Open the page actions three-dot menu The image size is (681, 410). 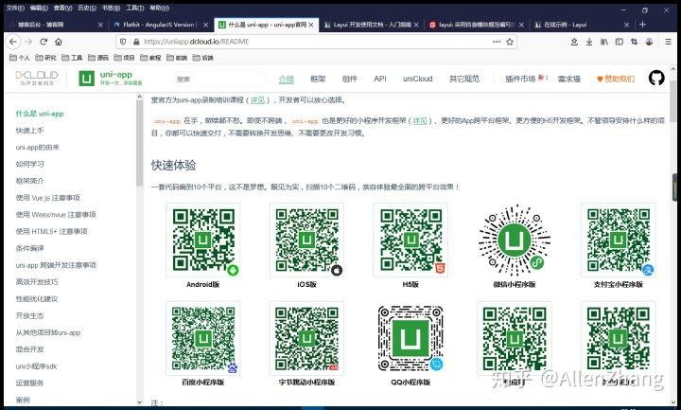click(x=497, y=42)
